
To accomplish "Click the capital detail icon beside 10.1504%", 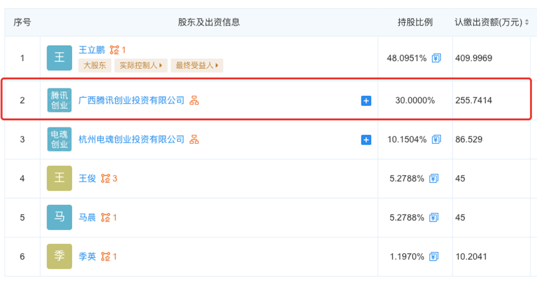I will coord(436,139).
